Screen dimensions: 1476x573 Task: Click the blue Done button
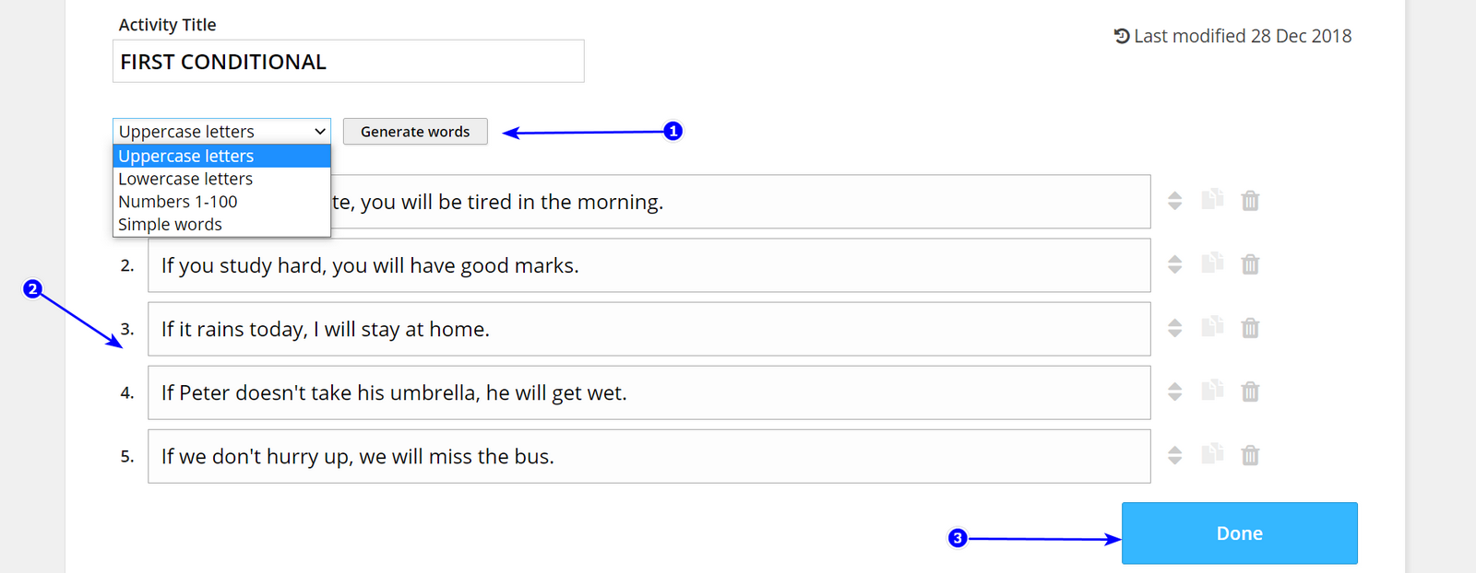coord(1239,533)
